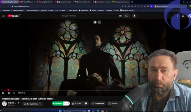Open the Картотека арбитра bookmark
Image resolution: width=191 pixels, height=112 pixels.
(127, 10)
